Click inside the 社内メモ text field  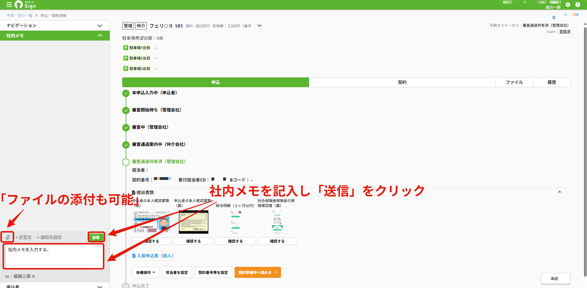(54, 256)
